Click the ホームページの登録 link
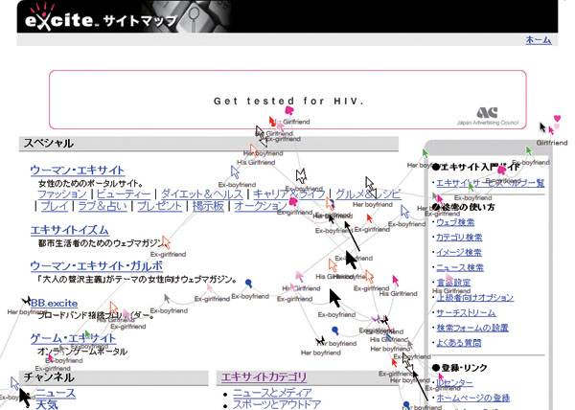 472,398
